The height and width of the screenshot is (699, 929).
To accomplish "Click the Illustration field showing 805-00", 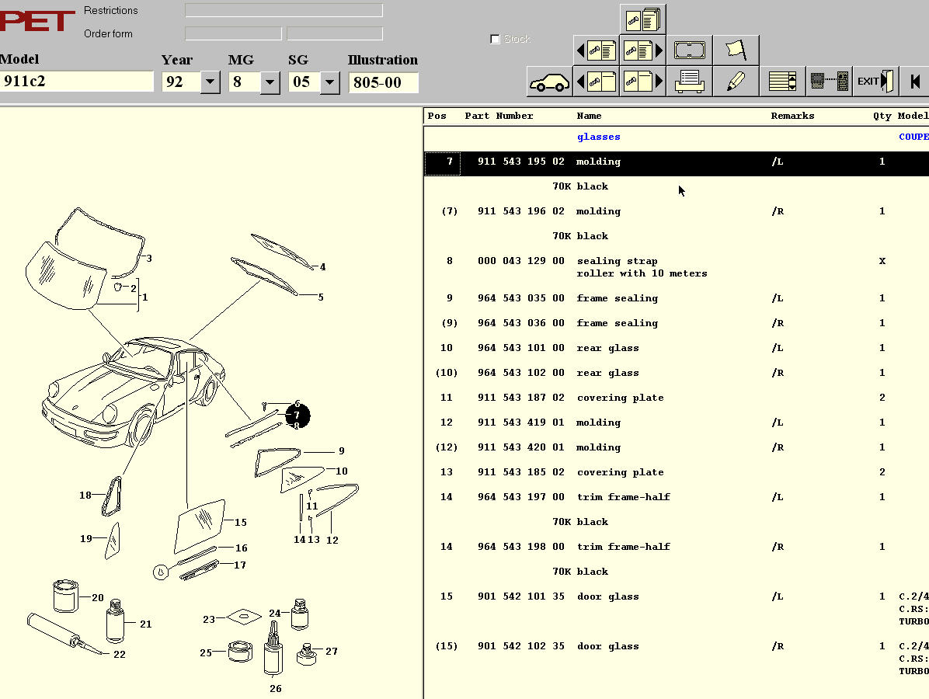I will click(x=384, y=82).
